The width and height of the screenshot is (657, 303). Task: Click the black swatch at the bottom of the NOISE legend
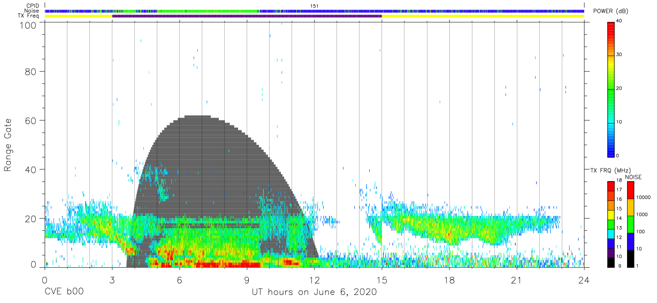pyautogui.click(x=630, y=258)
